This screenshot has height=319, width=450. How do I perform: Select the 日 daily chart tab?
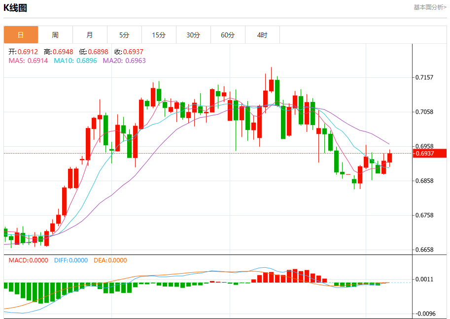tap(21, 35)
